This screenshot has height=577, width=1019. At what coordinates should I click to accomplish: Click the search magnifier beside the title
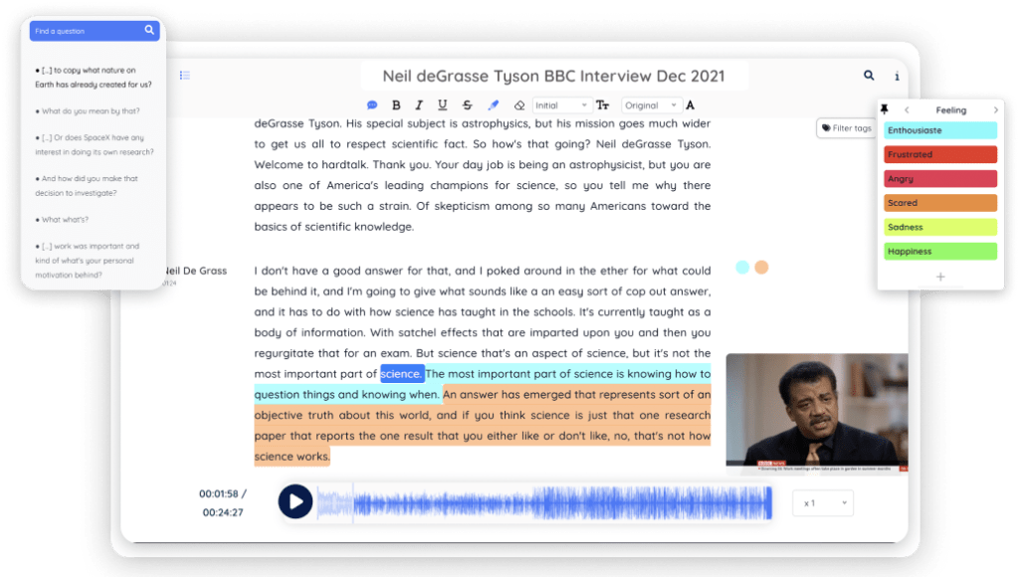click(x=869, y=76)
